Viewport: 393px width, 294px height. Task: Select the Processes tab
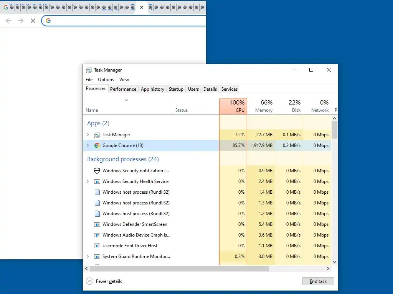coord(96,88)
